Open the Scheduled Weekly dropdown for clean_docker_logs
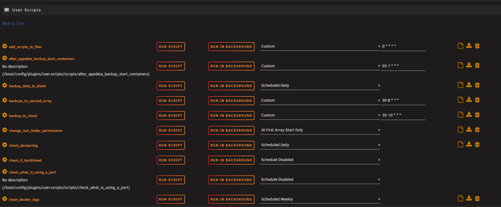 (x=320, y=200)
